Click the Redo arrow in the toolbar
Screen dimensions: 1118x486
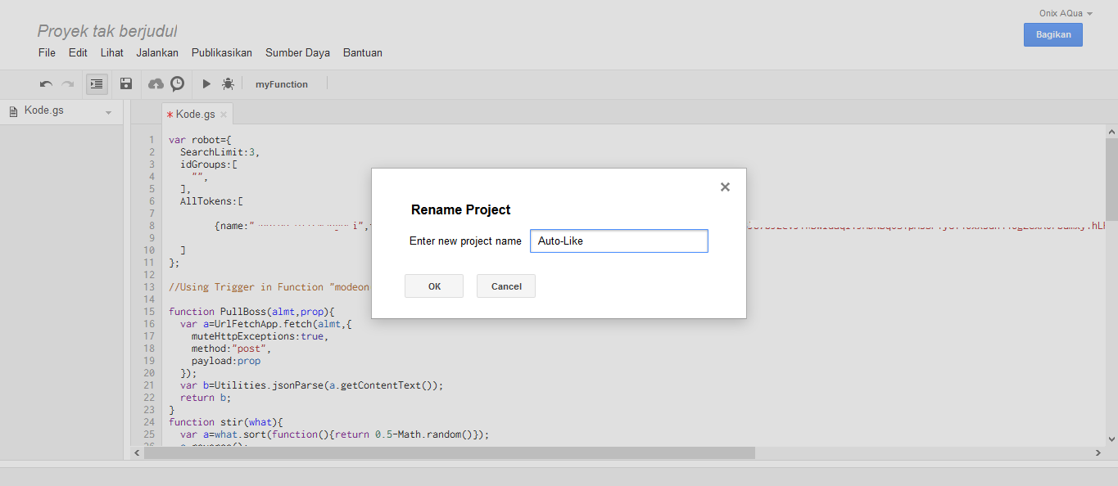click(x=68, y=83)
